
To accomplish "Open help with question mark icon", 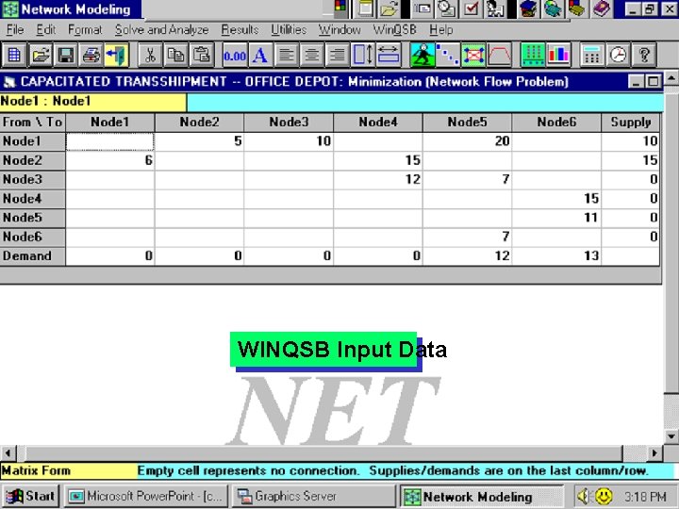I will click(x=644, y=55).
